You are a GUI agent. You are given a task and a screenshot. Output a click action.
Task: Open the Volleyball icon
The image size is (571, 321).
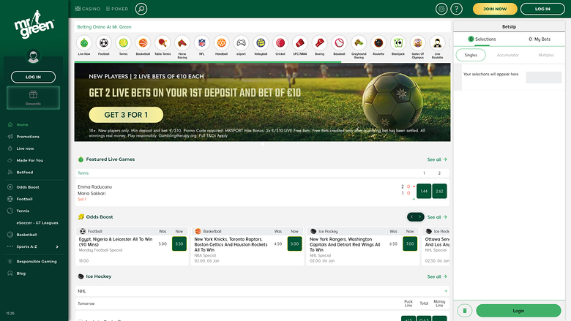coord(261,43)
